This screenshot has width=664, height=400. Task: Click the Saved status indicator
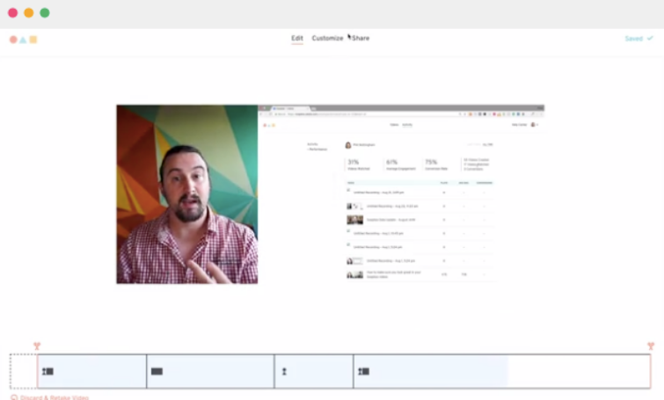(638, 39)
